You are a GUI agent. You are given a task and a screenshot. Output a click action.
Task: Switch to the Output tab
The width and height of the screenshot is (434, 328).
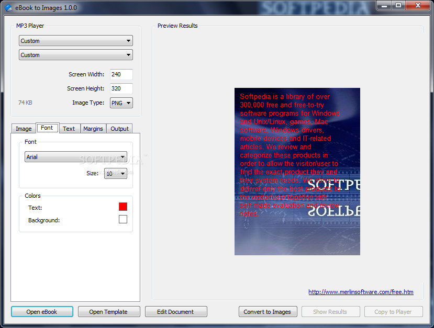tap(119, 129)
